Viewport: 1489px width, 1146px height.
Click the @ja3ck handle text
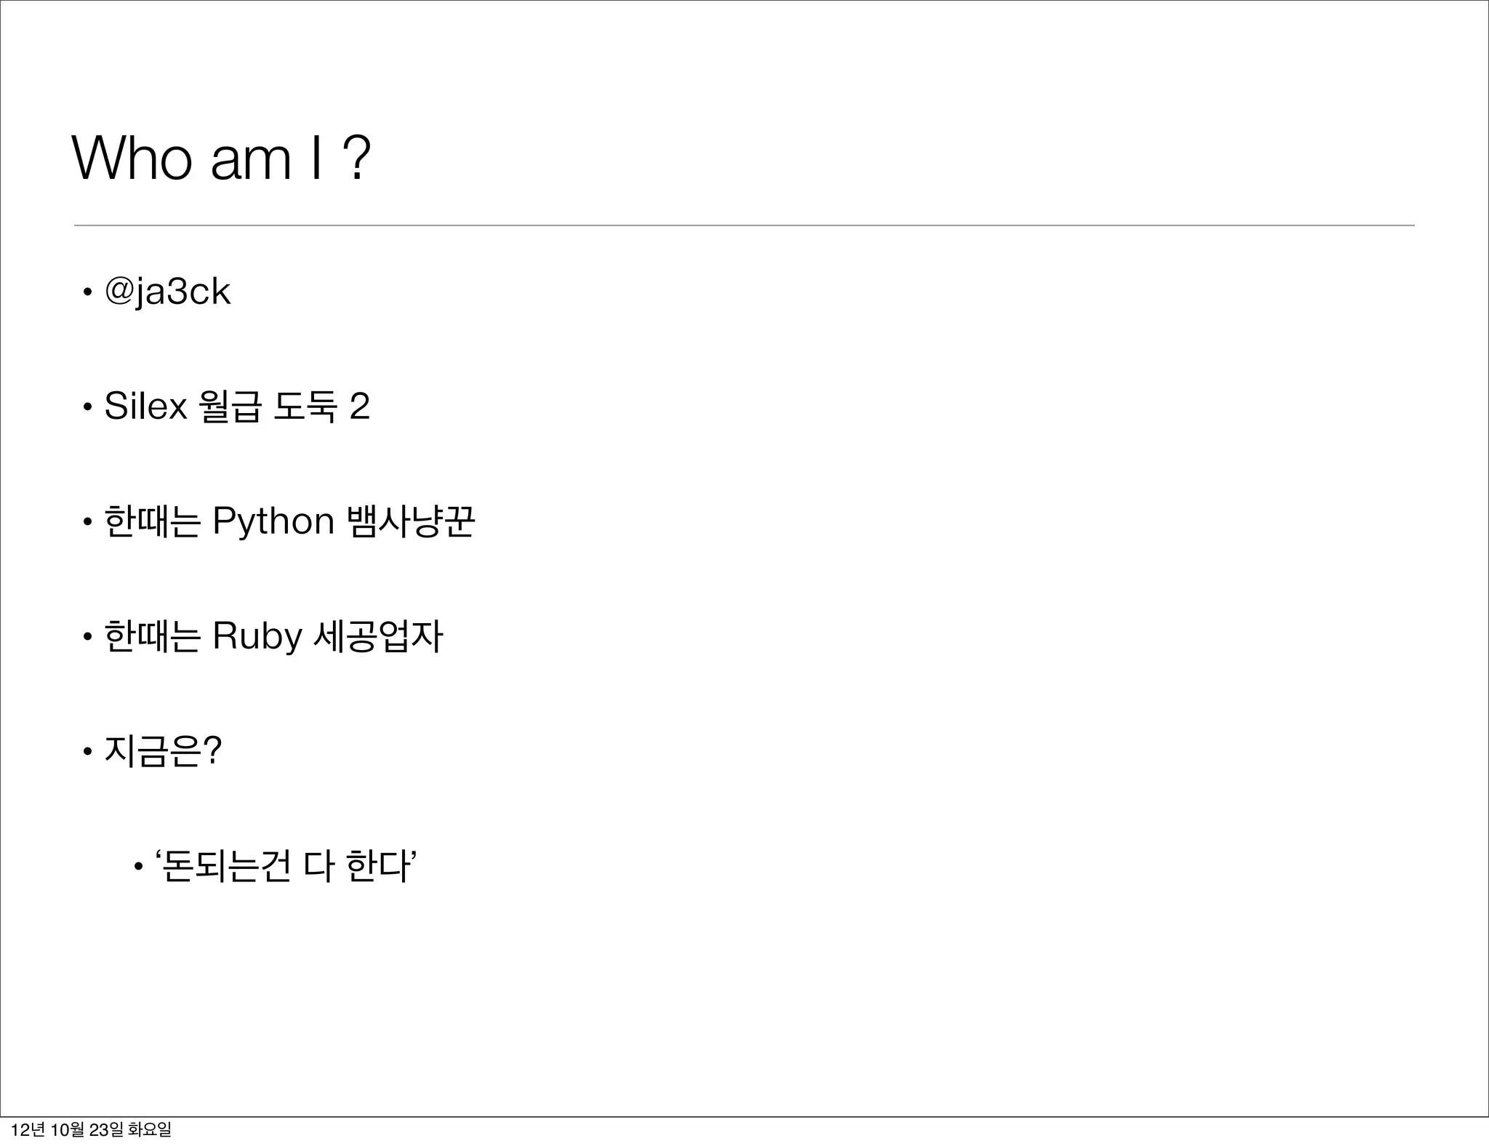click(x=168, y=292)
